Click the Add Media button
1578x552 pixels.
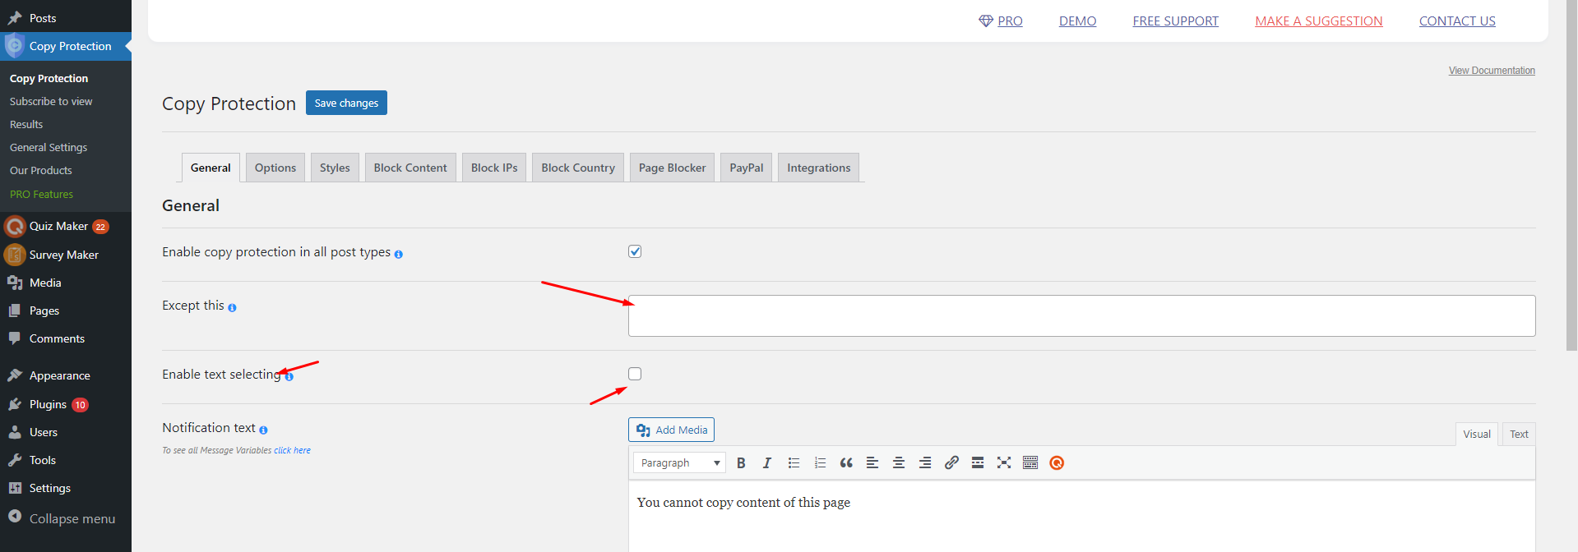coord(671,430)
